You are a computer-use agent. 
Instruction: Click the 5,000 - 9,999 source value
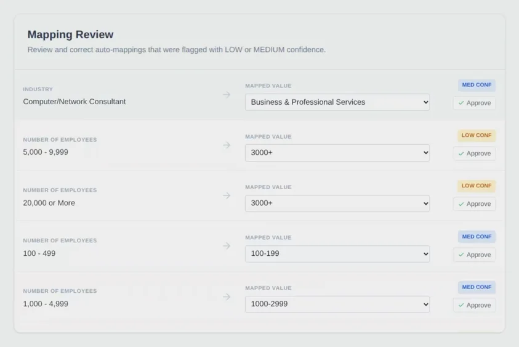click(46, 152)
